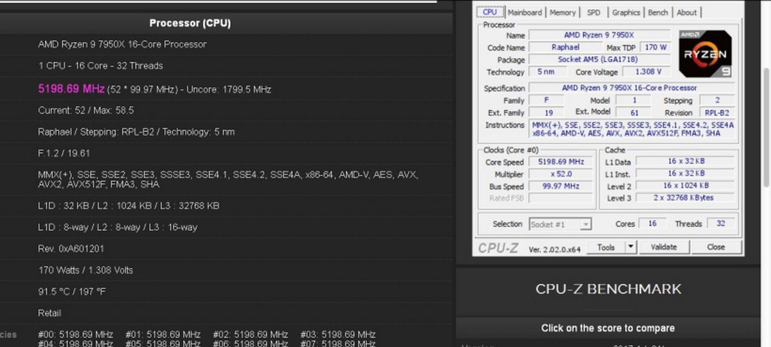Click the 'Retail' line

(x=49, y=313)
